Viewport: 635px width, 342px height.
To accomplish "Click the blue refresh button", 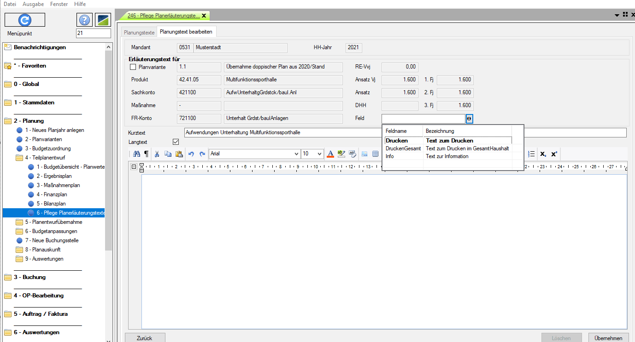I will click(x=25, y=20).
